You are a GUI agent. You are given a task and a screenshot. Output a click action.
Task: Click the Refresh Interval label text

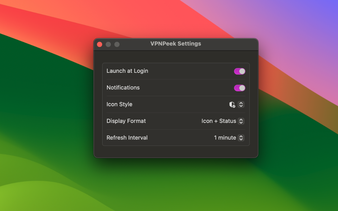click(127, 137)
